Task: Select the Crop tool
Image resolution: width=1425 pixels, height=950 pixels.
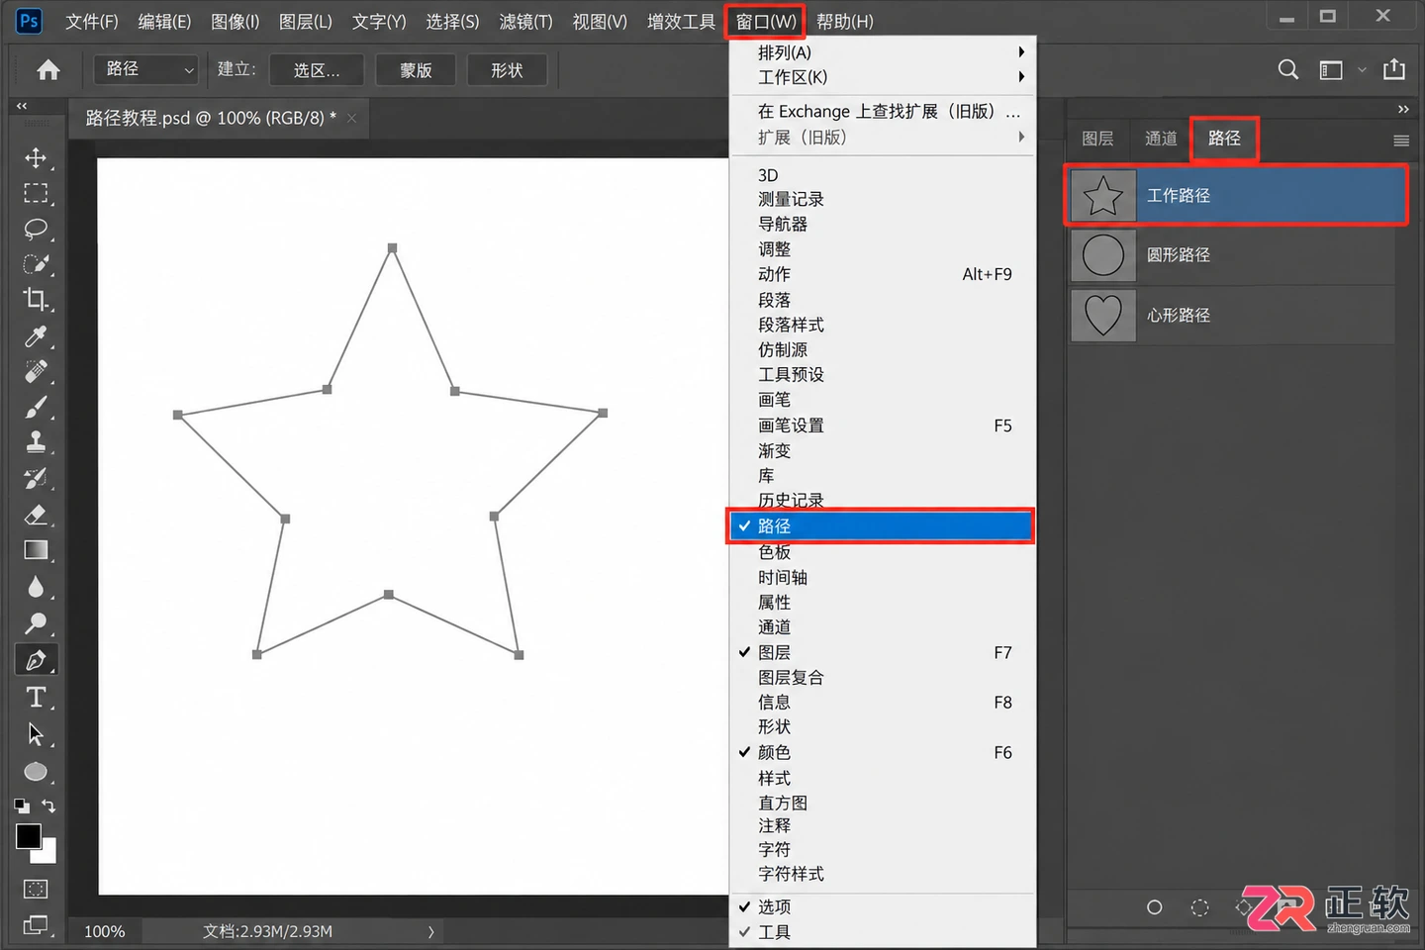Action: [x=36, y=299]
